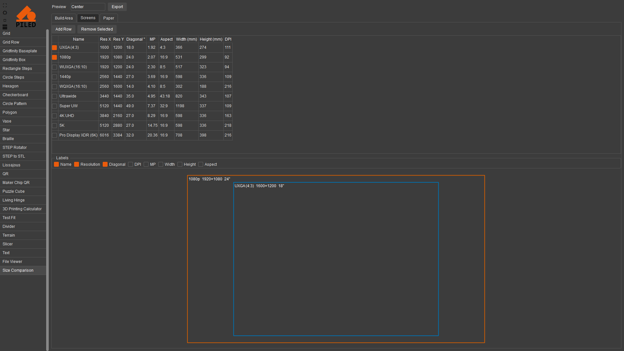Check the 4K UHD row checkbox

[x=55, y=116]
